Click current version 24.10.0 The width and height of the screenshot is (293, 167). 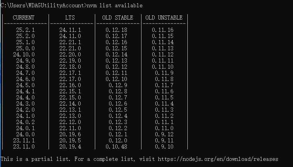click(24, 55)
